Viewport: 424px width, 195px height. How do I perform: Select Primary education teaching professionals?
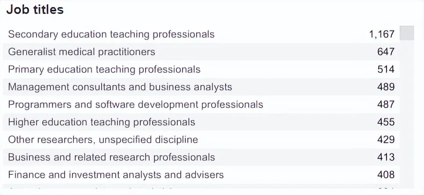[201, 69]
